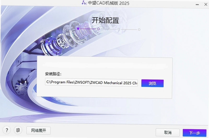Click the third-step progress circle
Viewport: 209px width, 138px height.
click(119, 29)
